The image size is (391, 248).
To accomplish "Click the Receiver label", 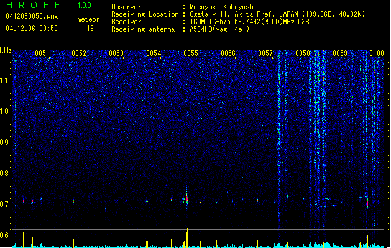I will 126,22.
